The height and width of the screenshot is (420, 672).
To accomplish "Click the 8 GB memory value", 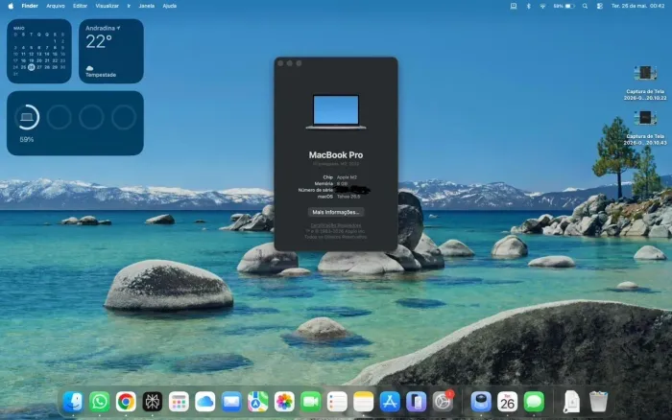I will click(342, 184).
